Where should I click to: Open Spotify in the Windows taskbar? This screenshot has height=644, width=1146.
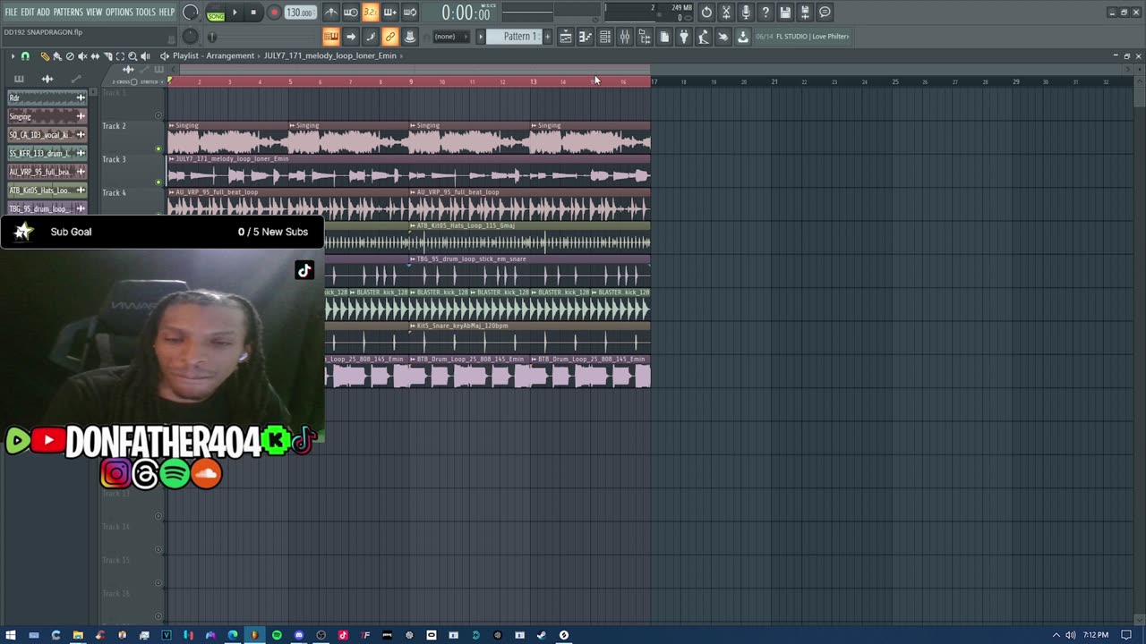click(277, 635)
